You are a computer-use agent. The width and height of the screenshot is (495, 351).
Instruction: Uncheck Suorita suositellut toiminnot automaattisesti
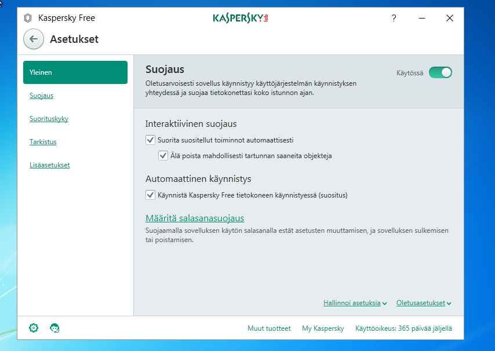[150, 140]
